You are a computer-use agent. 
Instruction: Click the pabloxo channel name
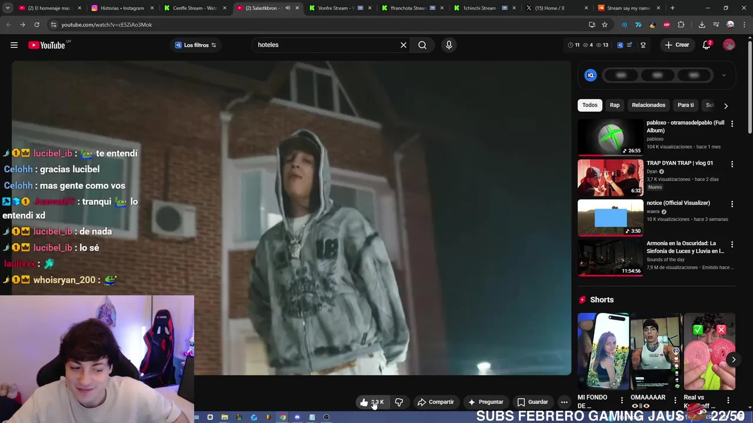point(655,139)
